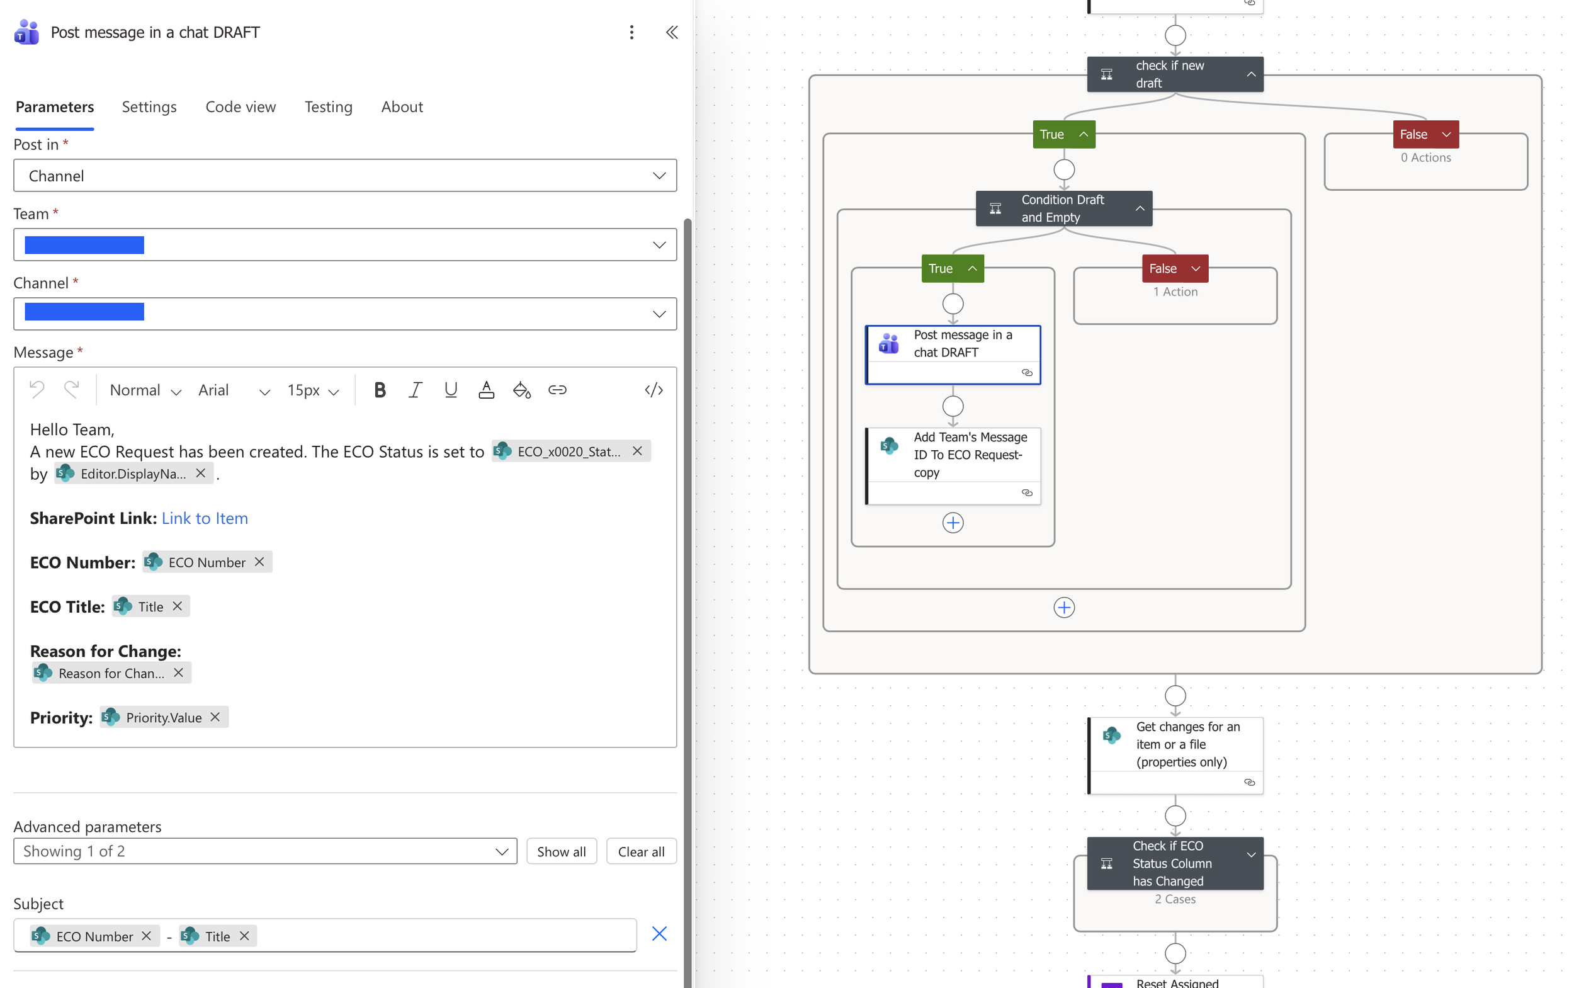Apply italic formatting to message
1574x988 pixels.
(x=415, y=390)
